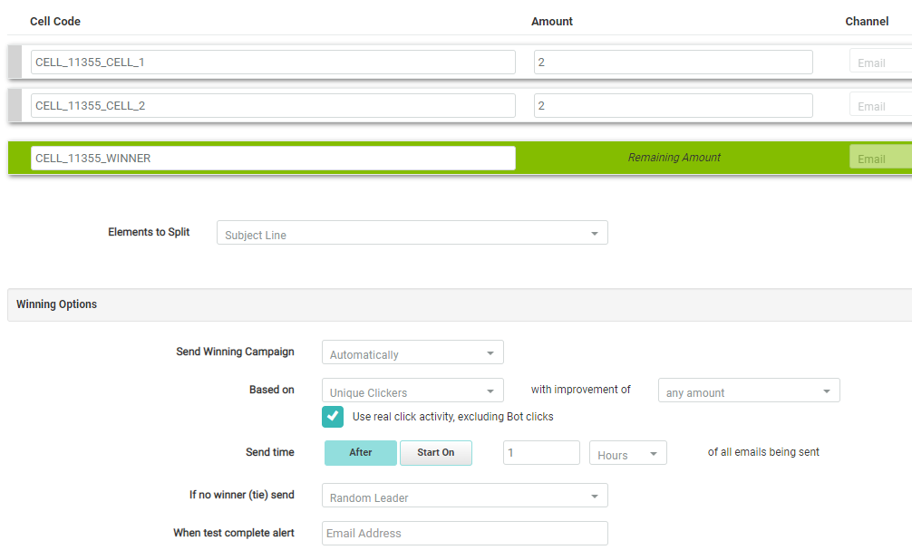Select the Start On send time option
This screenshot has width=912, height=550.
point(435,453)
